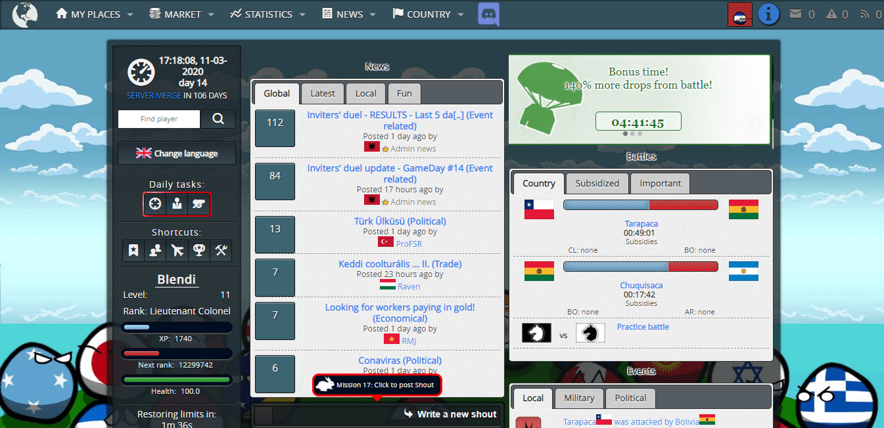This screenshot has width=884, height=428.
Task: Open the Türk Ülküsü article
Action: click(x=400, y=221)
